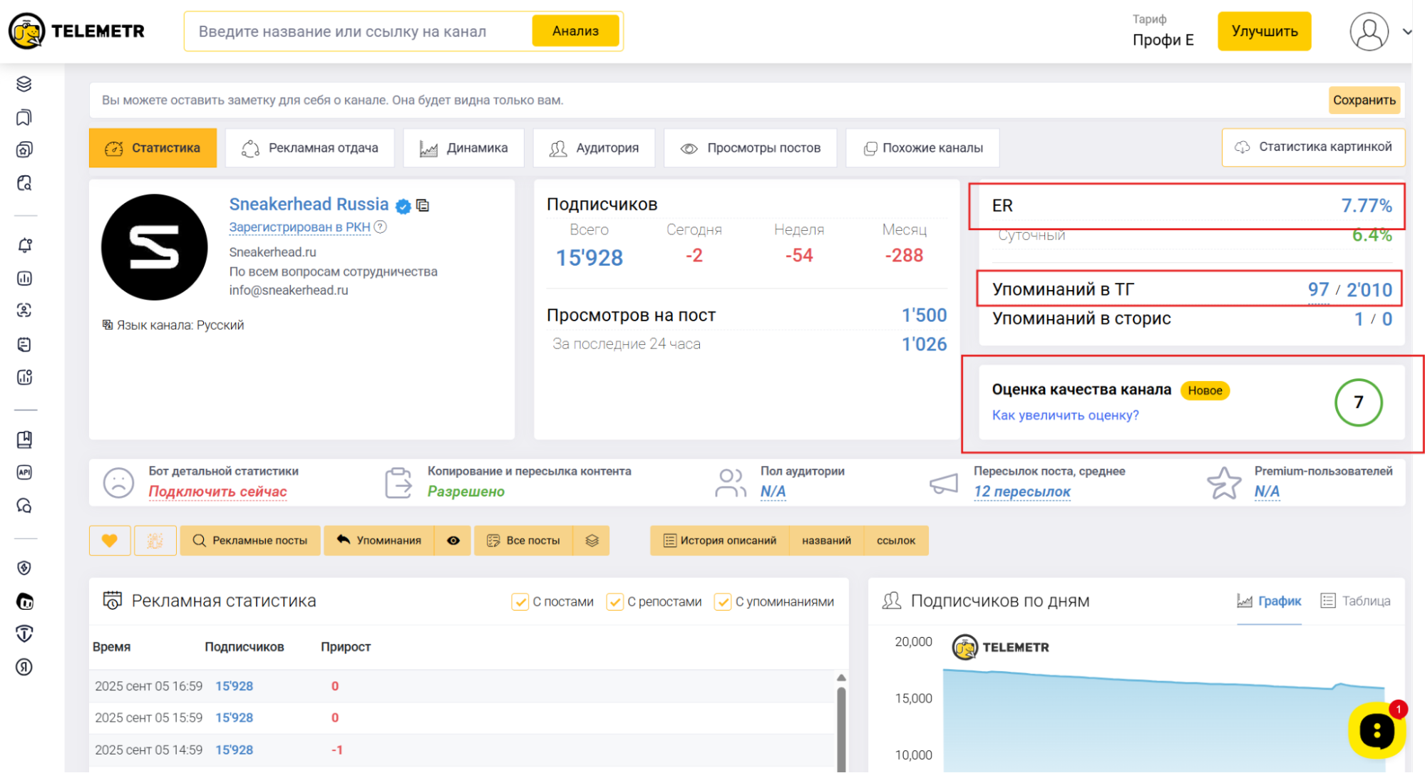Screen dimensions: 1425x773
Task: Uncheck the С постами checkbox
Action: (x=520, y=602)
